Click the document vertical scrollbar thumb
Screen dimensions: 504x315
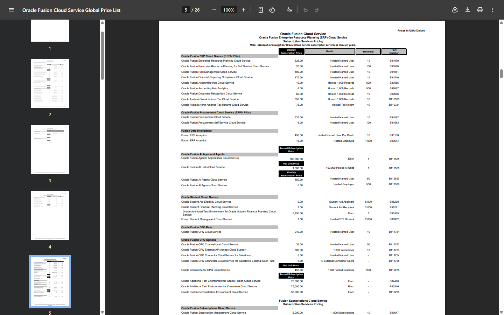point(501,73)
